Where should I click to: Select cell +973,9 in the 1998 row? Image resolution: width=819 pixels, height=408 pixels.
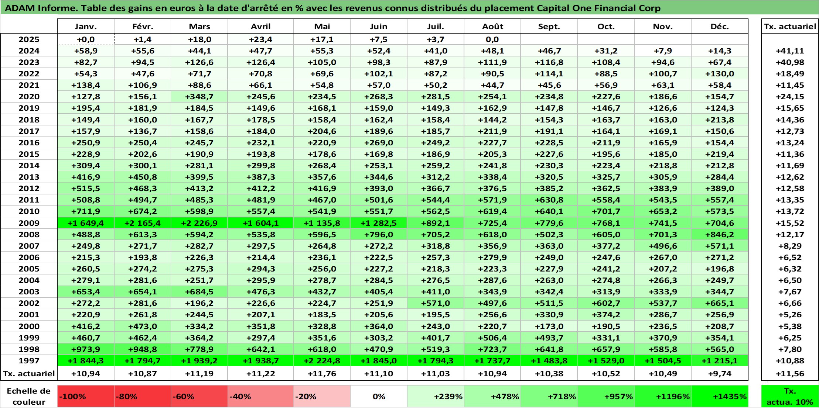[86, 349]
